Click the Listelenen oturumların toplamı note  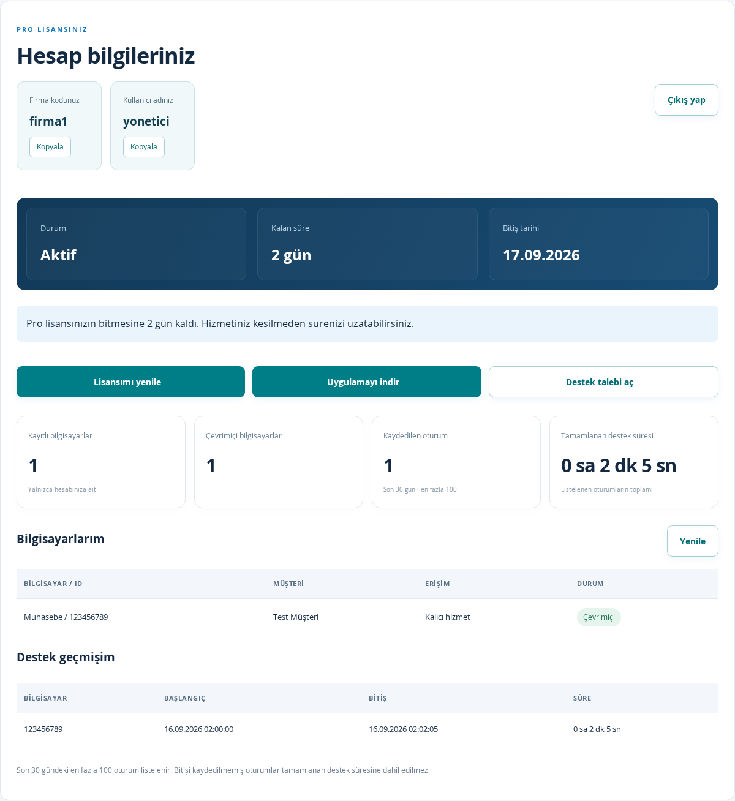click(x=607, y=490)
